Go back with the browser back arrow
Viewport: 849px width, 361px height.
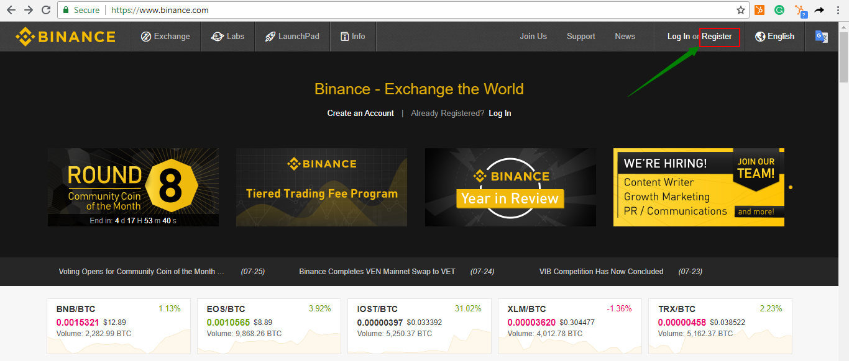(x=11, y=10)
